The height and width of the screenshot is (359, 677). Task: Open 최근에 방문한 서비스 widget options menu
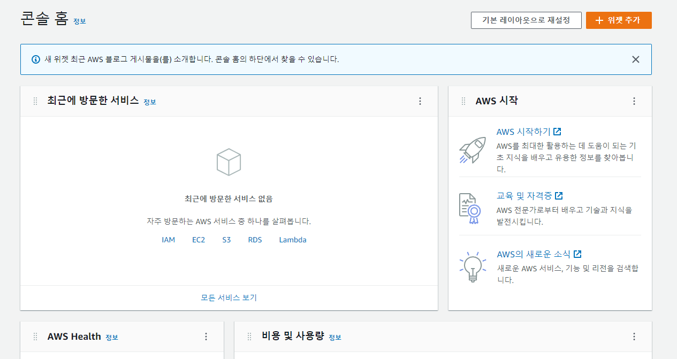tap(420, 101)
